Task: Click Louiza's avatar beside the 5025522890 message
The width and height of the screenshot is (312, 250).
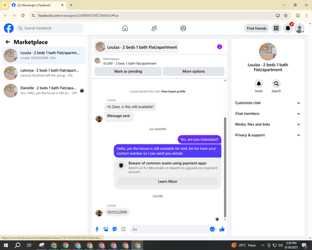Action: coord(99,213)
